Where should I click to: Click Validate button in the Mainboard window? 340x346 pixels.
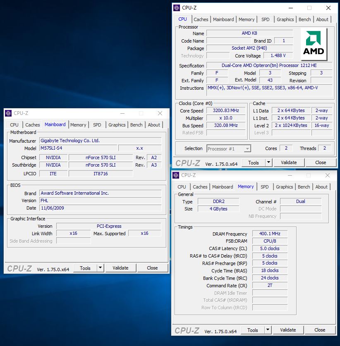pyautogui.click(x=120, y=268)
